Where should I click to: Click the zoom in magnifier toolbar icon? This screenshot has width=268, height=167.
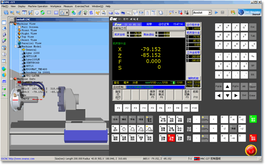click(x=12, y=13)
